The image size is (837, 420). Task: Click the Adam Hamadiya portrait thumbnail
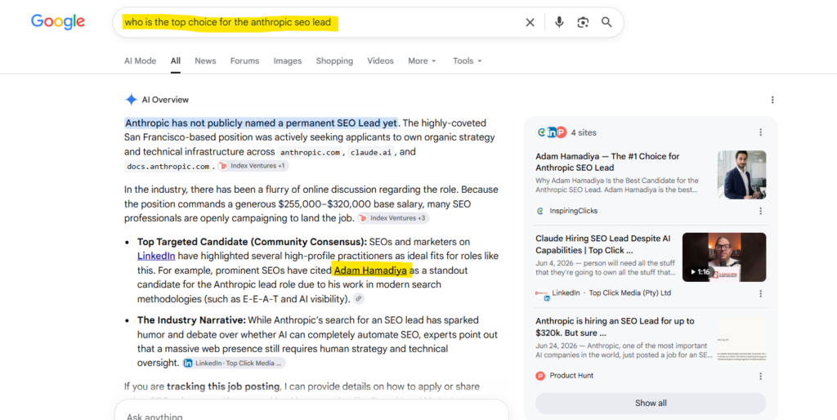click(742, 175)
